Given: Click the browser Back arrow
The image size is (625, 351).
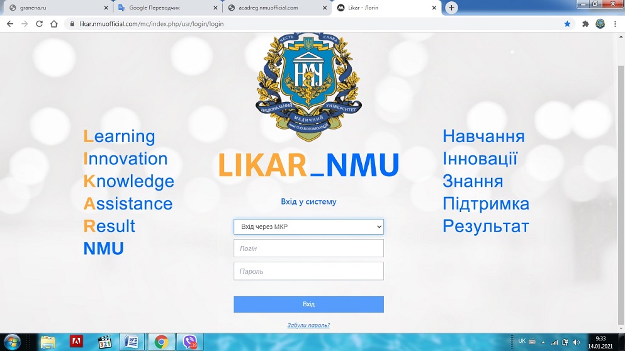Looking at the screenshot, I should click(10, 24).
